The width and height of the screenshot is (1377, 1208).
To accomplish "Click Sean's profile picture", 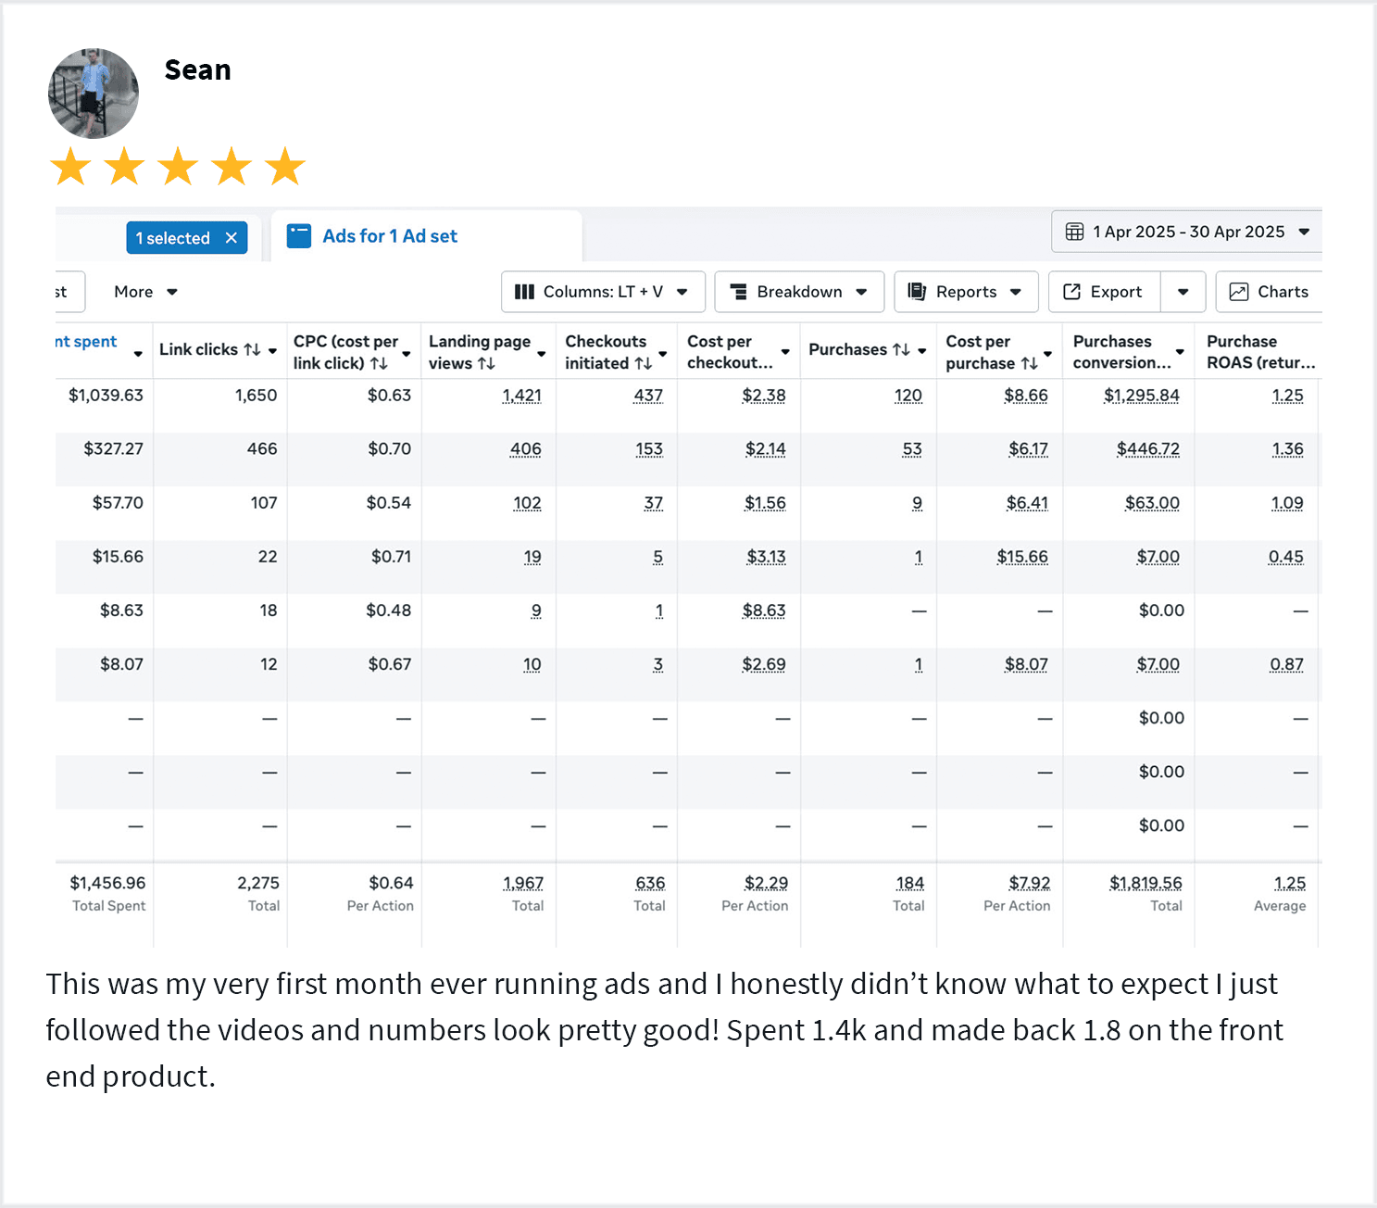I will tap(94, 94).
